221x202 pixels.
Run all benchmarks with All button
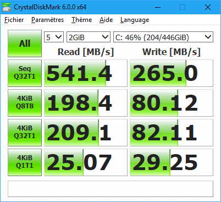click(25, 43)
